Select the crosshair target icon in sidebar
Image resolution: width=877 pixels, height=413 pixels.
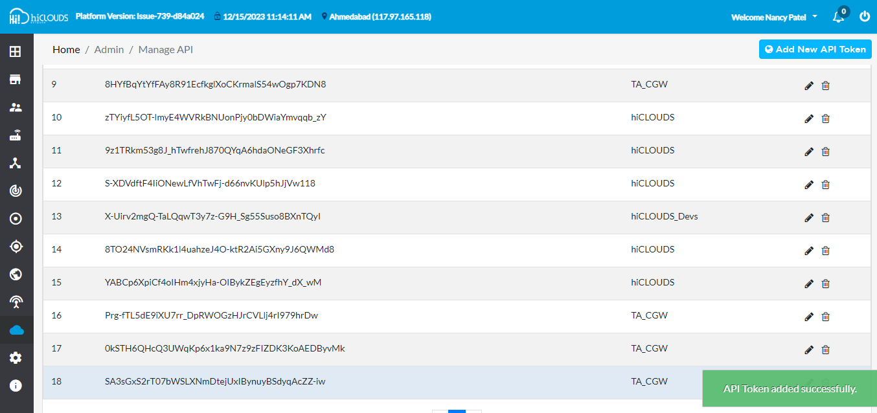(x=16, y=247)
